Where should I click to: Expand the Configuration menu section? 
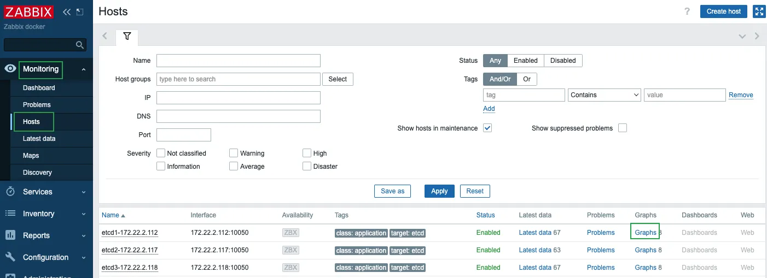[84, 258]
